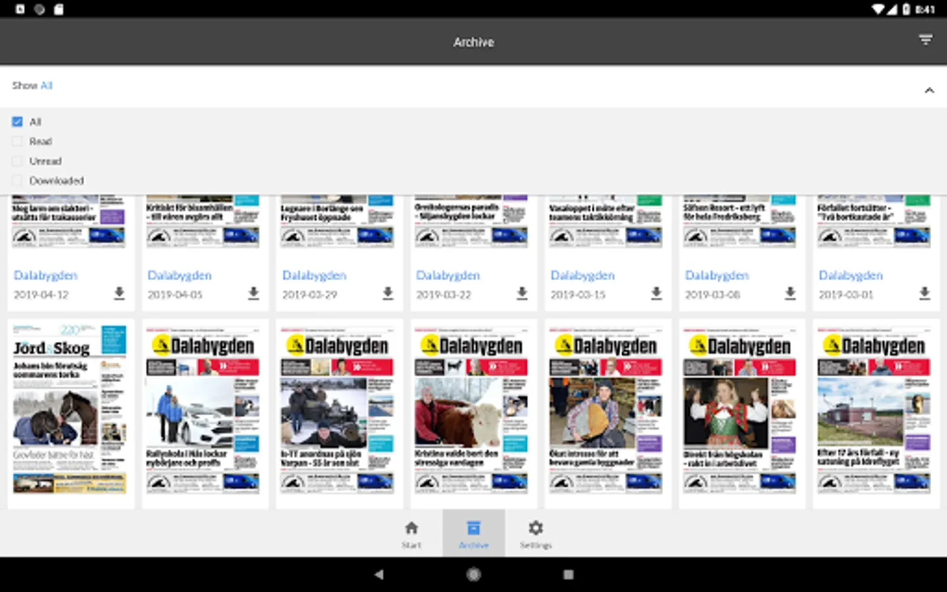Open the filter icon in the Archive header

point(925,41)
